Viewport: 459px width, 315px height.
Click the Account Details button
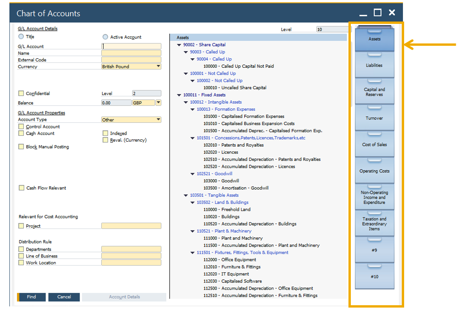(x=124, y=297)
